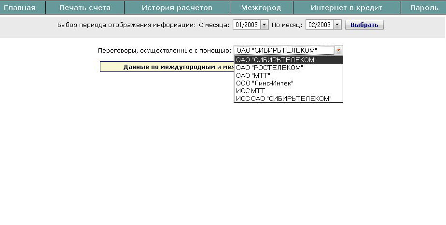The height and width of the screenshot is (225, 446).
Task: Click the 01/2009 start month field
Action: click(246, 25)
